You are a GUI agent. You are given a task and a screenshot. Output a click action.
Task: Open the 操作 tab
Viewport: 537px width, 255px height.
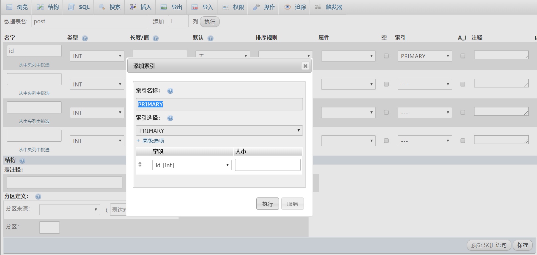(264, 7)
